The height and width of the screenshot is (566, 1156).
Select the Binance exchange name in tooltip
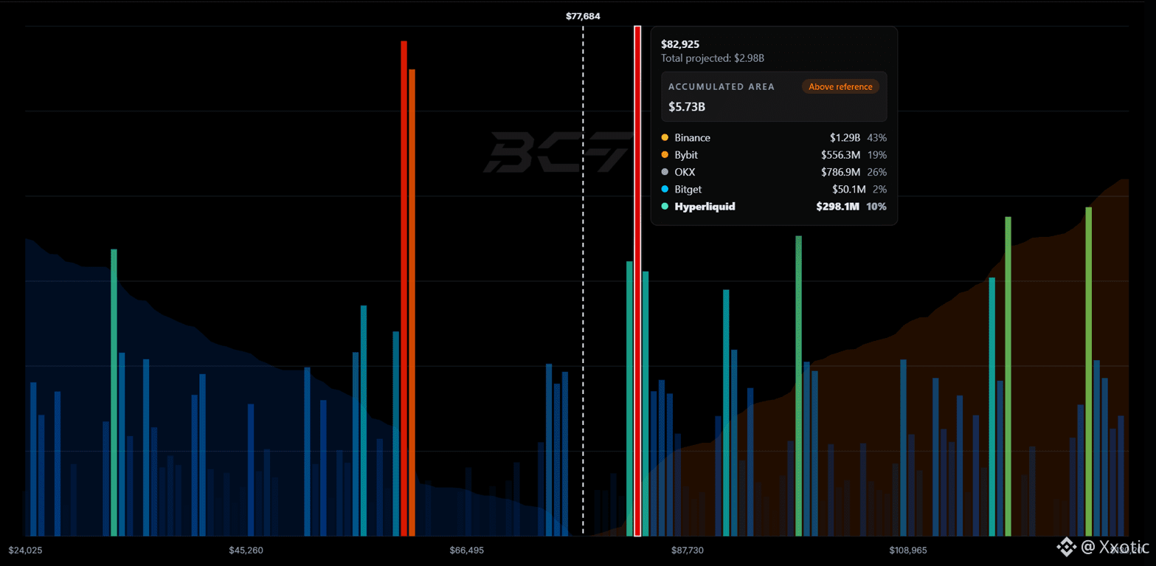(692, 138)
